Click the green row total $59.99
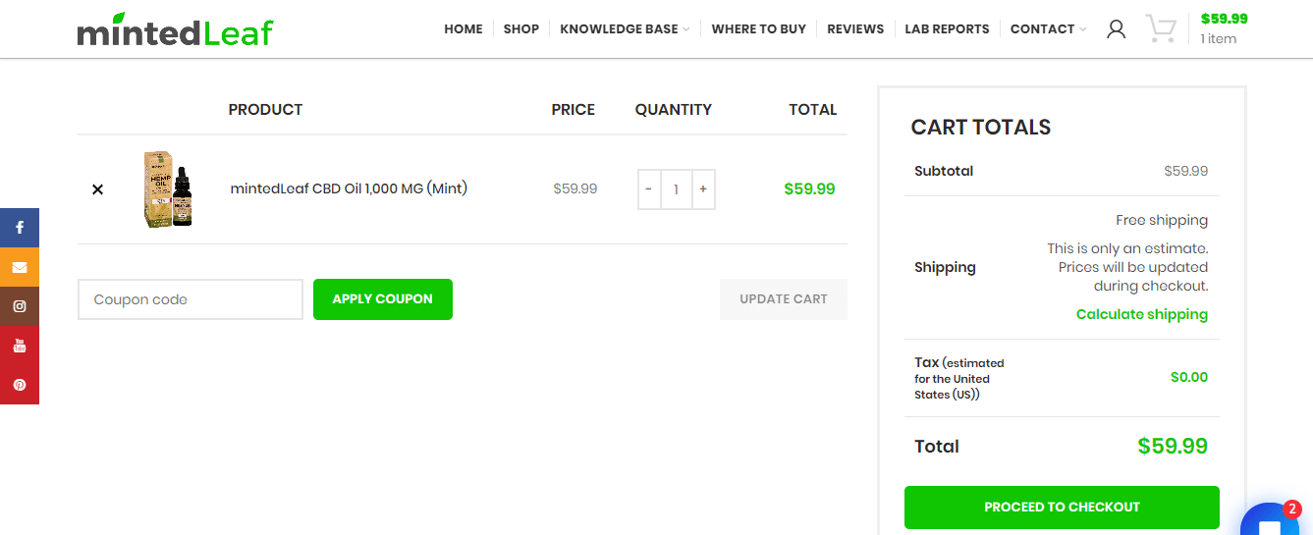Image resolution: width=1313 pixels, height=535 pixels. (810, 189)
